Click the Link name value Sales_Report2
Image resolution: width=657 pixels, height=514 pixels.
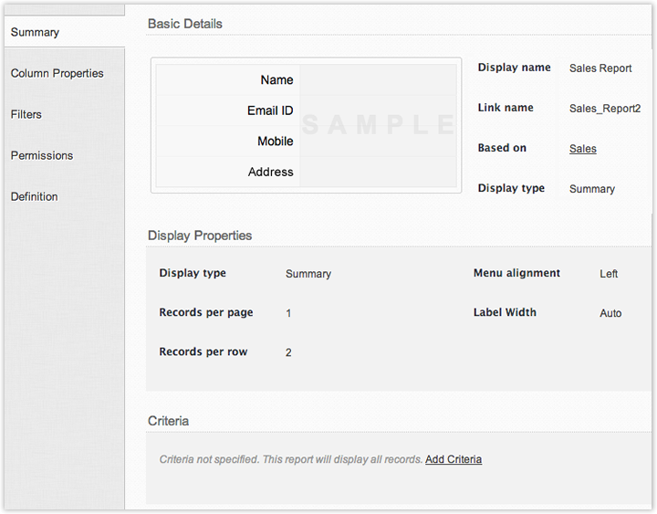pos(604,109)
